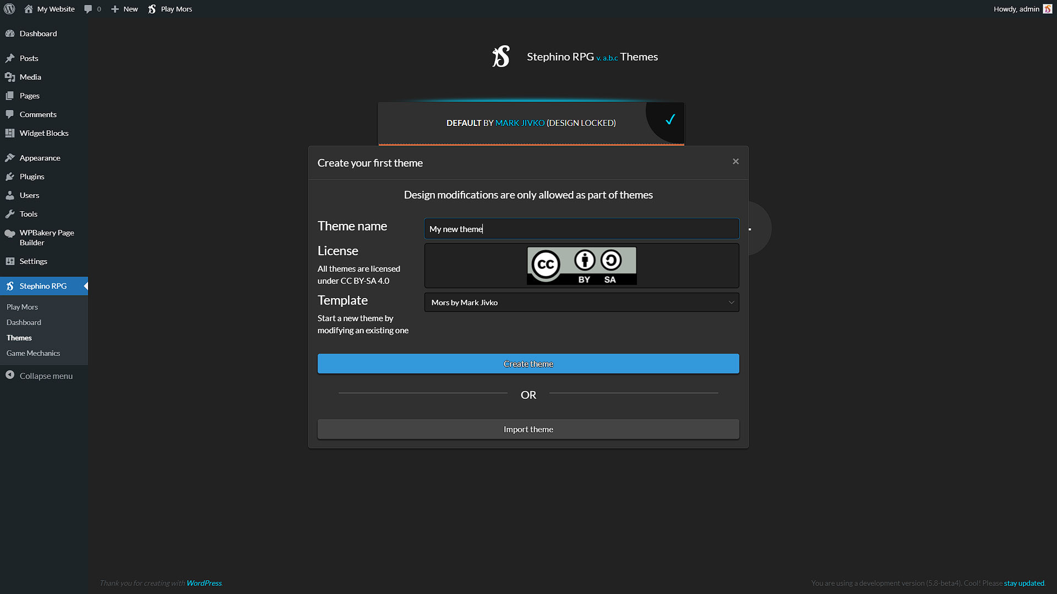Screen dimensions: 1057x594
Task: Click the WordPress logo in the admin bar
Action: [9, 9]
